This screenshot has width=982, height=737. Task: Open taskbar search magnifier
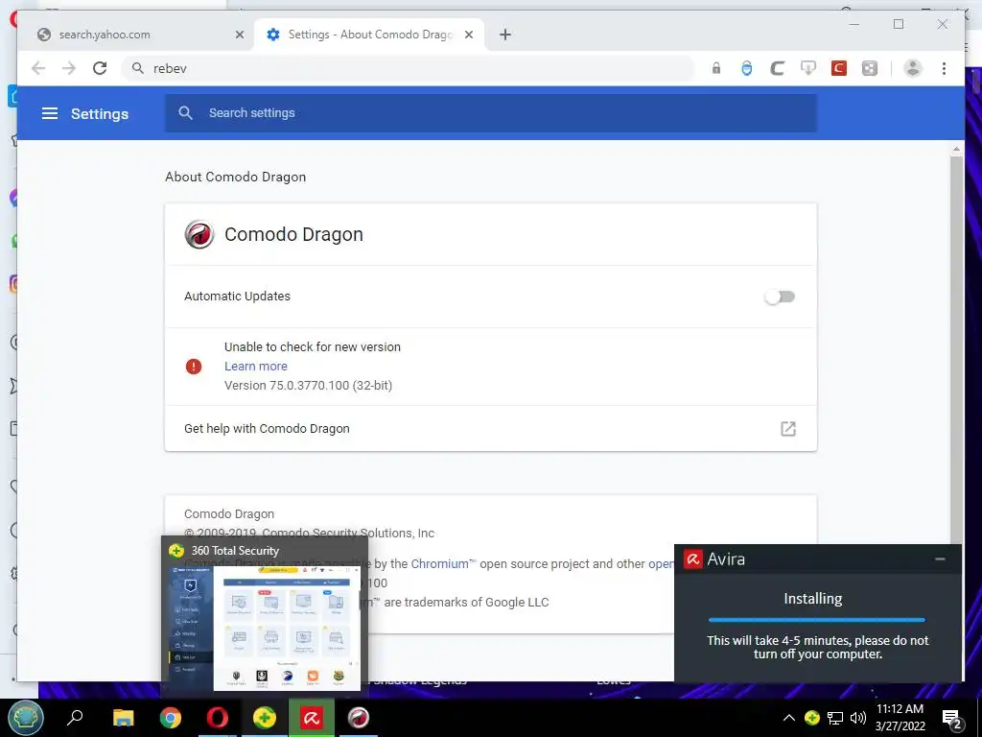75,717
